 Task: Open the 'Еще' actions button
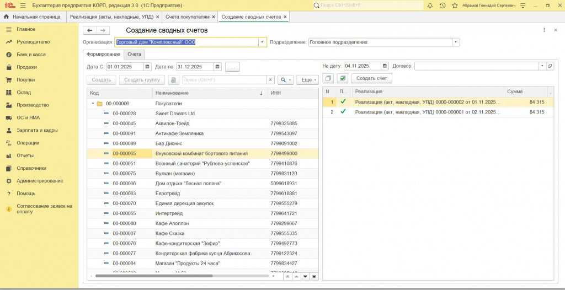click(x=307, y=80)
